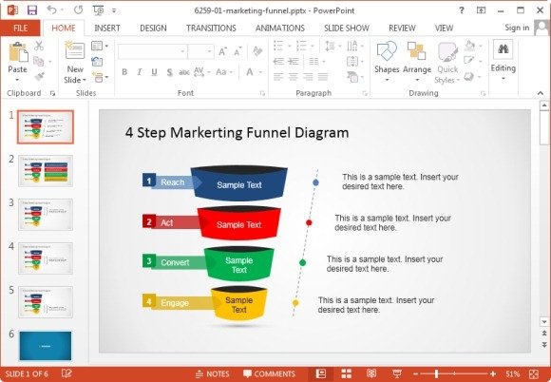
Task: Click the Arrange icon
Action: pos(416,51)
